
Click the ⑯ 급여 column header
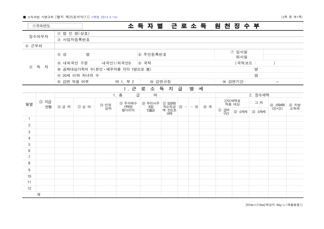tap(64, 107)
